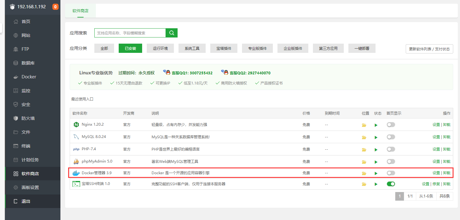Open 设置 for Docker管理器 3.9
This screenshot has width=460, height=220.
436,173
